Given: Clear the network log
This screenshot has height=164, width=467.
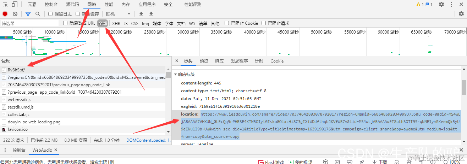Looking at the screenshot, I should tap(15, 14).
